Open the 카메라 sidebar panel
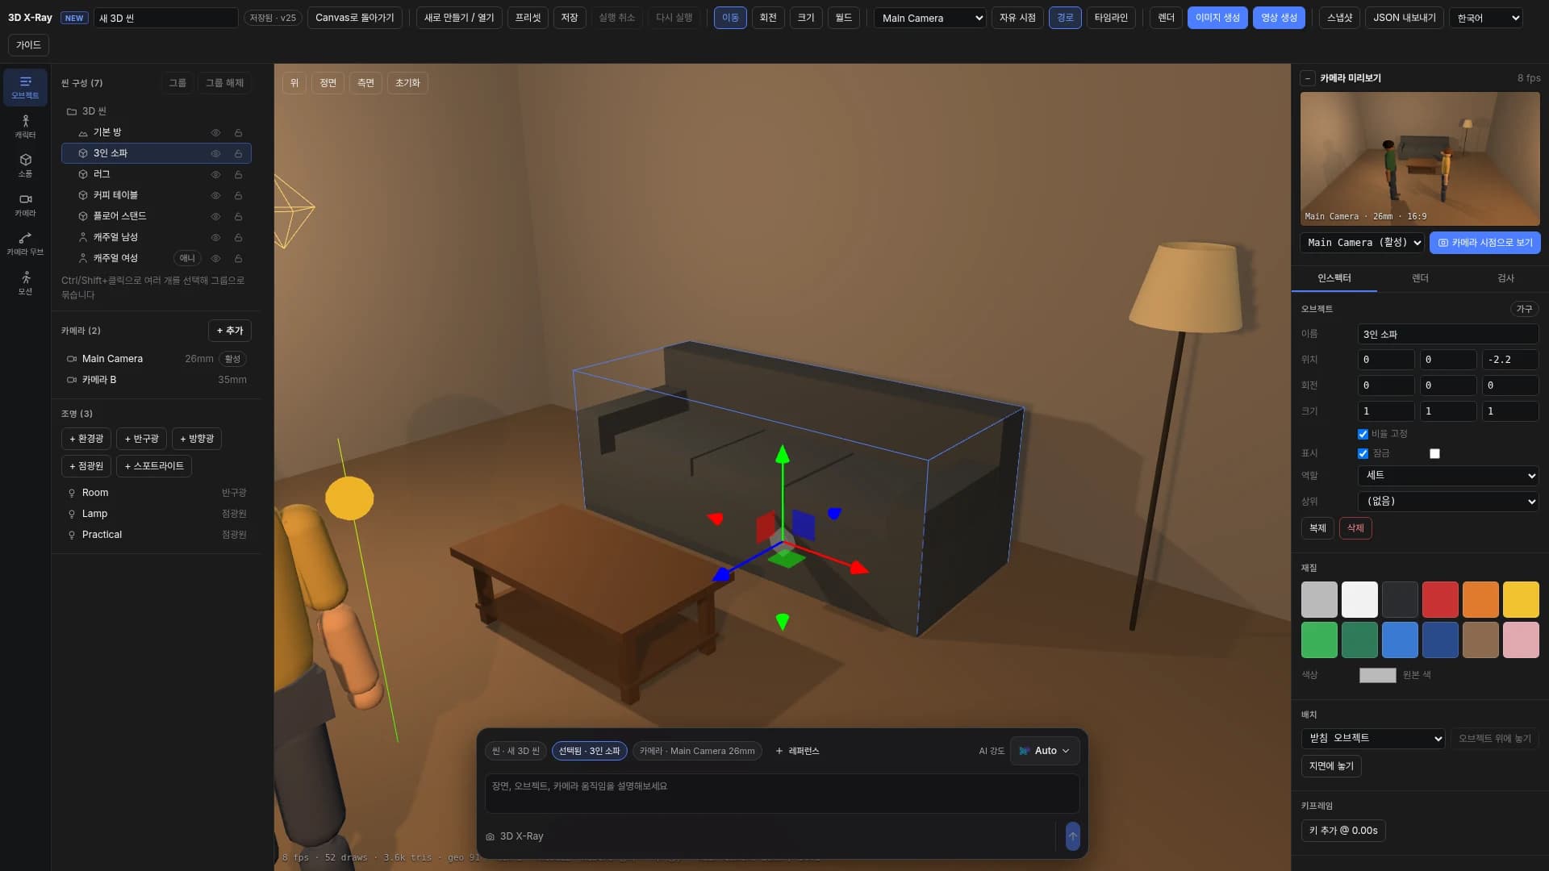Image resolution: width=1549 pixels, height=871 pixels. 25,204
